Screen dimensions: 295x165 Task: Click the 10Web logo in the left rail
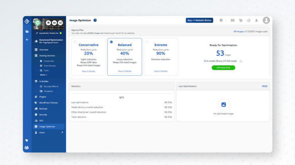click(x=27, y=21)
